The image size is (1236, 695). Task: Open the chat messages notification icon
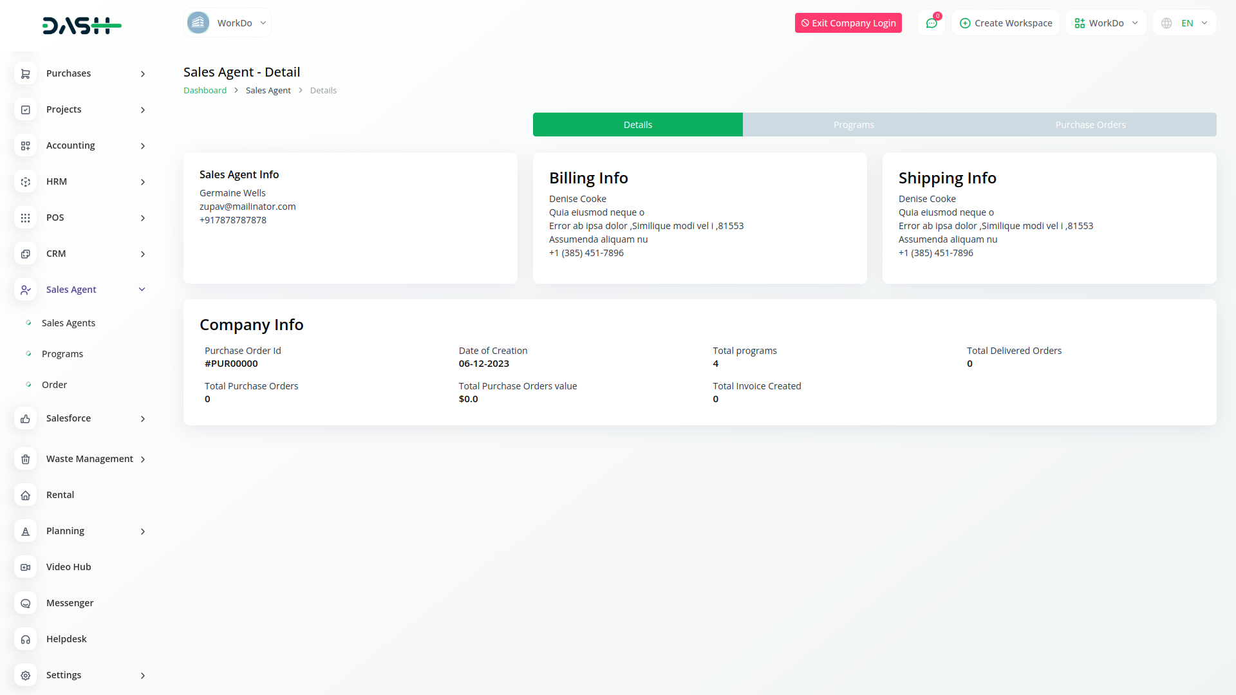(931, 23)
